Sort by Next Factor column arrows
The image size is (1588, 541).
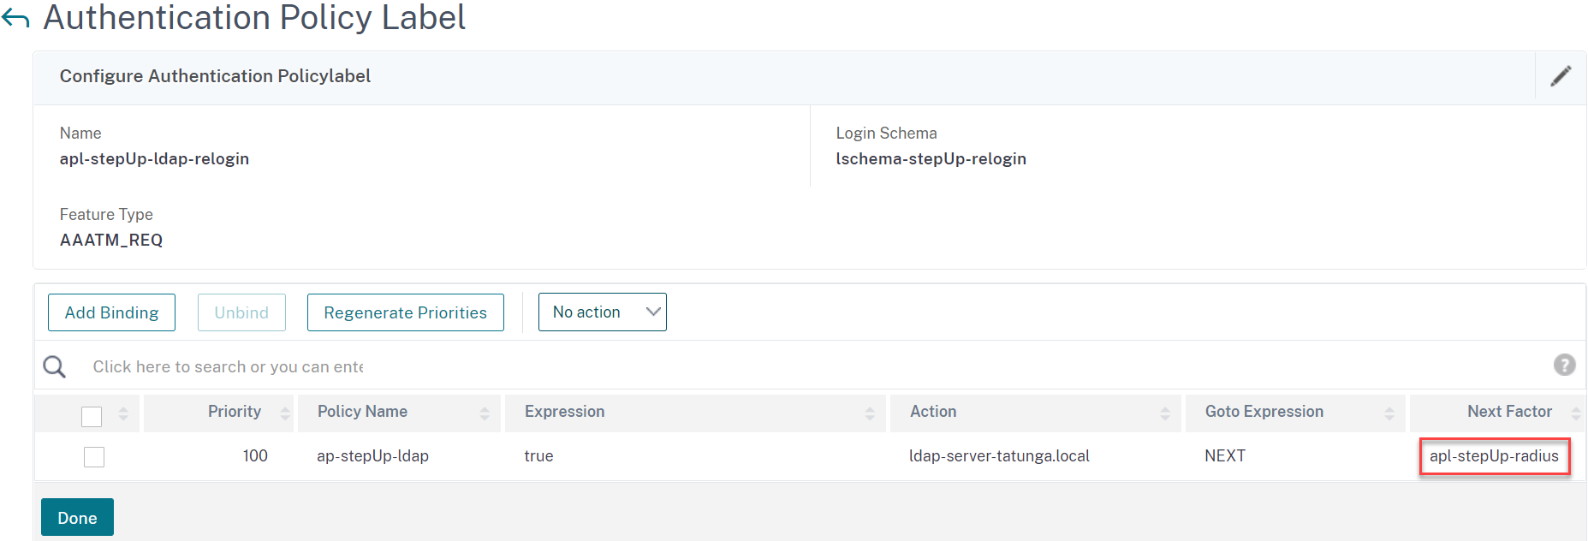pos(1576,413)
